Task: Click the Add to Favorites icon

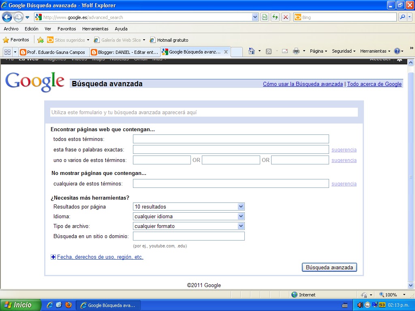Action: [x=40, y=40]
